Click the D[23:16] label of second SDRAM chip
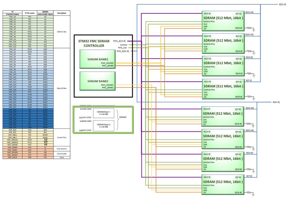This screenshot has width=288, height=201. [x=249, y=35]
